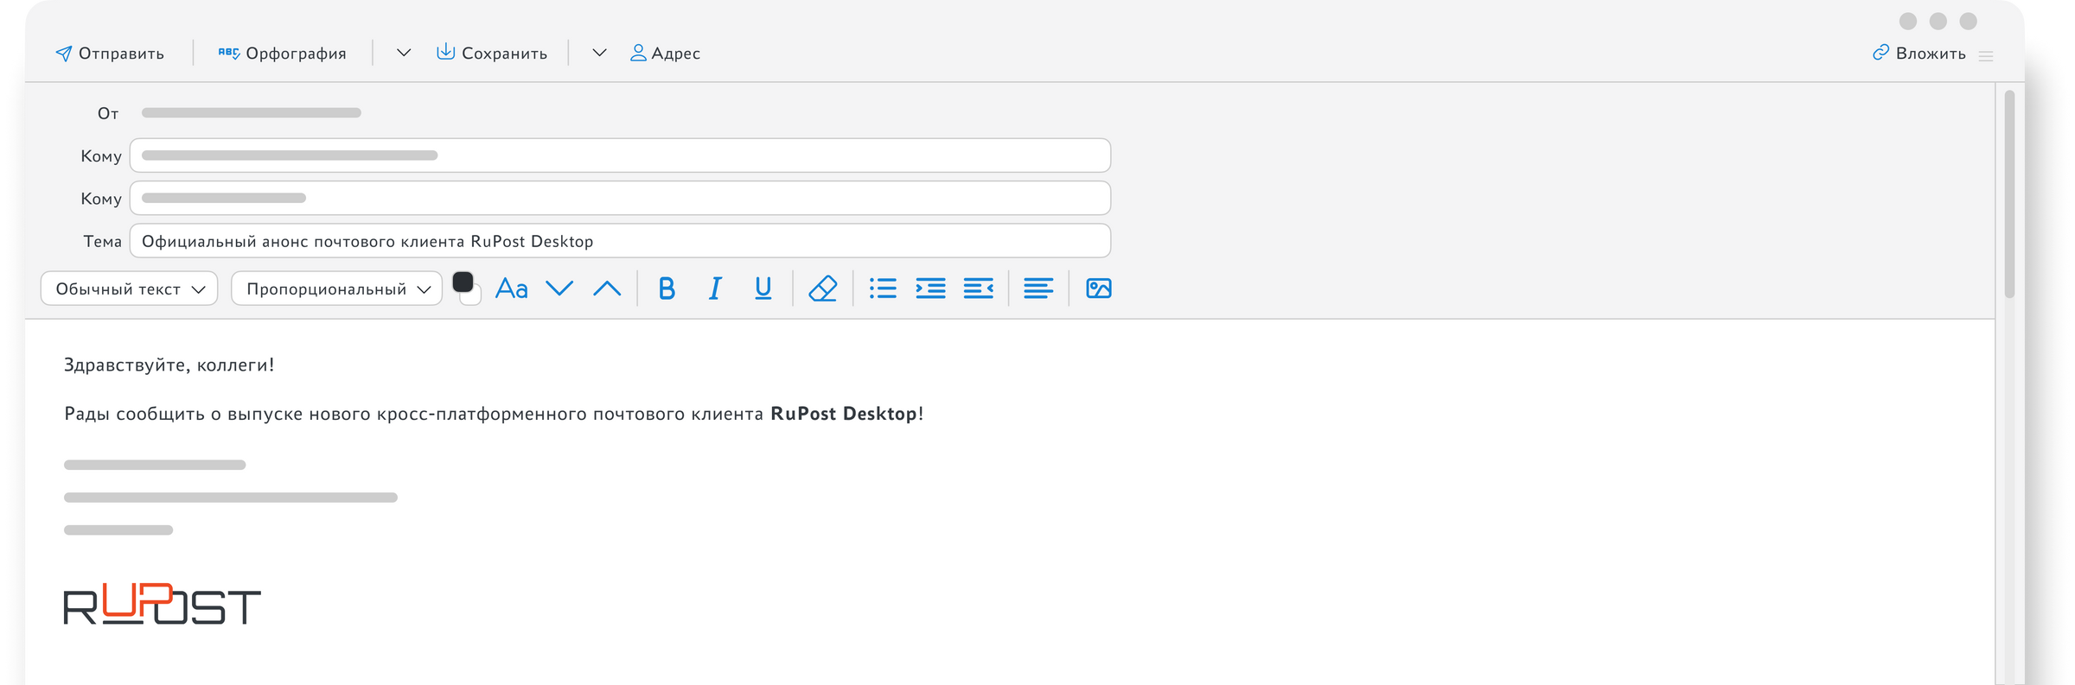Open the black text color swatch
Viewport: 2075px width, 685px height.
(x=463, y=282)
